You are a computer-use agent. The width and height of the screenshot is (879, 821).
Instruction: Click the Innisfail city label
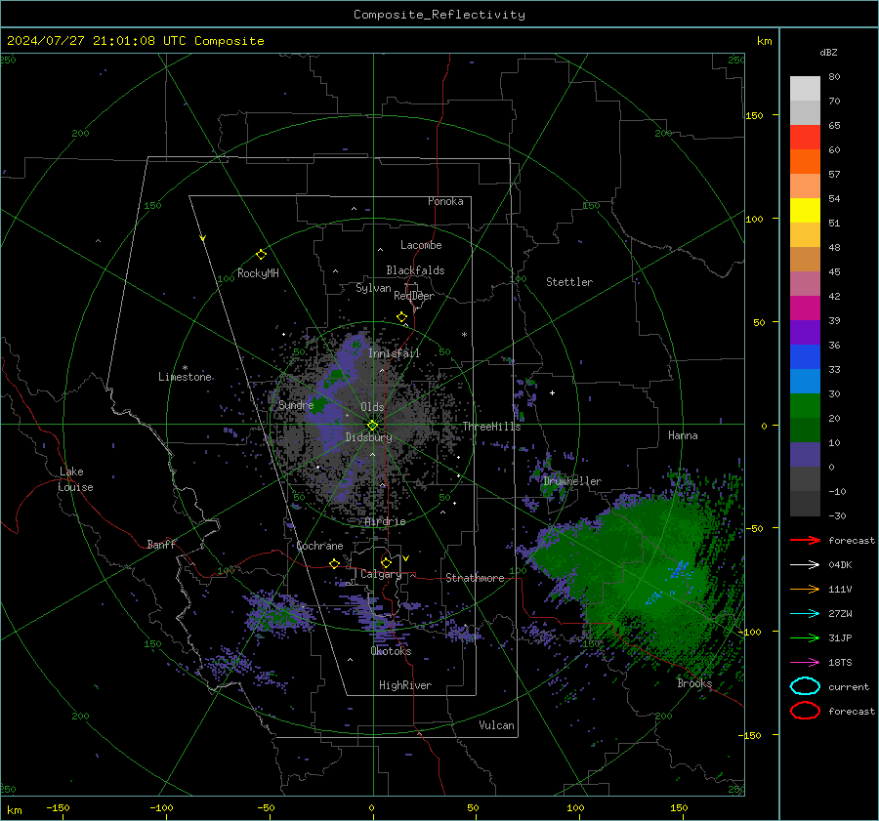pyautogui.click(x=394, y=353)
